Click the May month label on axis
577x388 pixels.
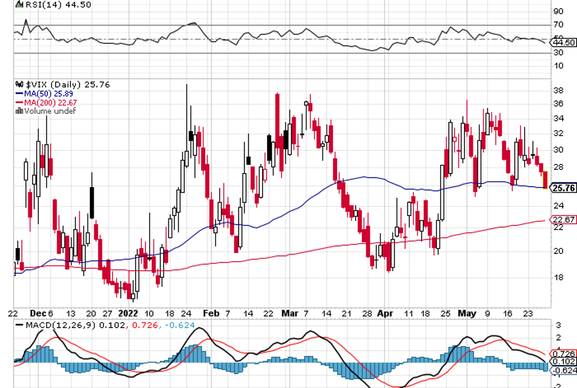(467, 312)
